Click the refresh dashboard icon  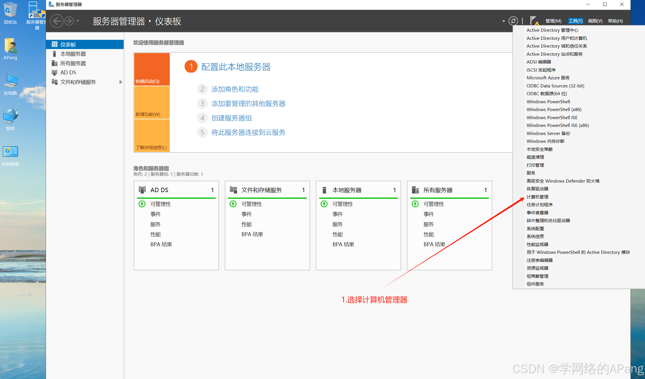[x=513, y=21]
